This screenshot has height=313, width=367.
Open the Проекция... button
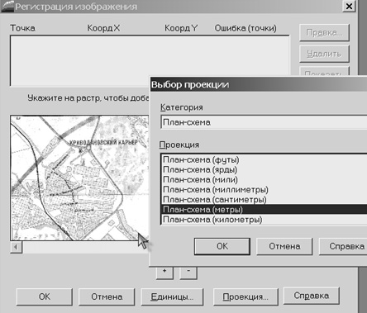click(x=245, y=296)
